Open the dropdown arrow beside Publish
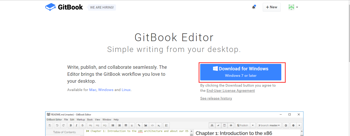The height and width of the screenshot is (136, 350). tap(253, 125)
